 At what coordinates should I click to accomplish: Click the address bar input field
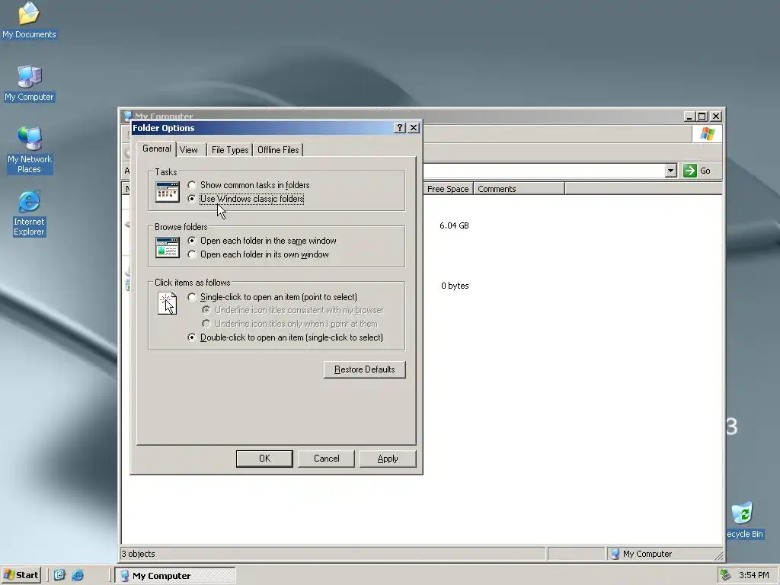pos(544,171)
